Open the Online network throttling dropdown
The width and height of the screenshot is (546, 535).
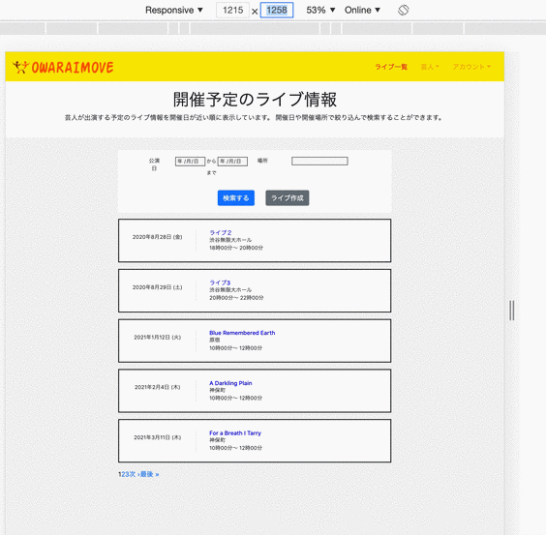tap(362, 10)
